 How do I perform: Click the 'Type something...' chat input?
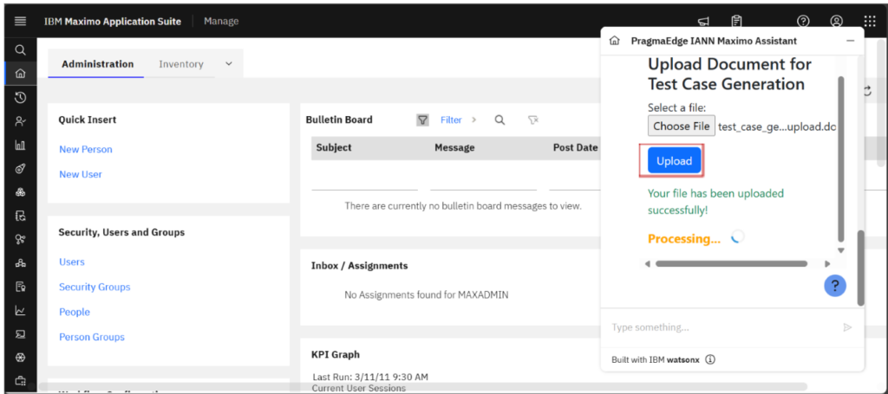coord(722,327)
